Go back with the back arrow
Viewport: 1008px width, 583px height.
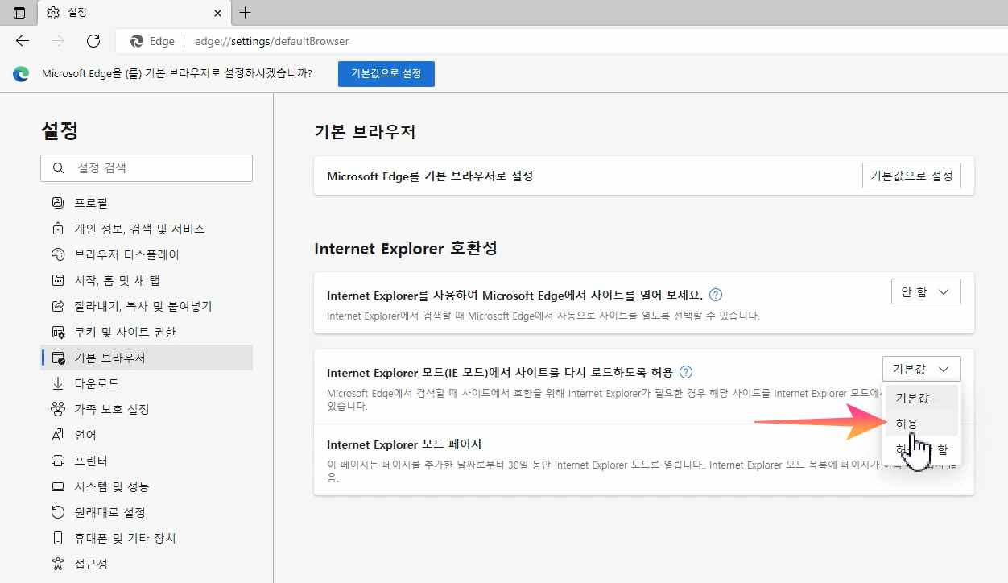tap(23, 41)
